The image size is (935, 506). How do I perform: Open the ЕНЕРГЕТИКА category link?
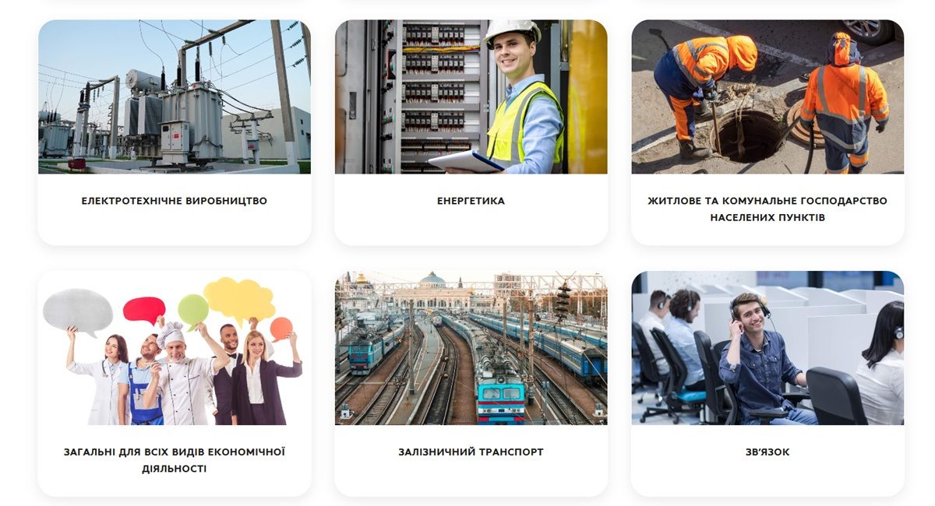pos(471,201)
